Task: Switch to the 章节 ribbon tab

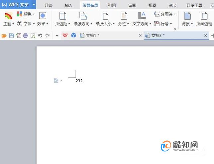Action: click(173, 5)
